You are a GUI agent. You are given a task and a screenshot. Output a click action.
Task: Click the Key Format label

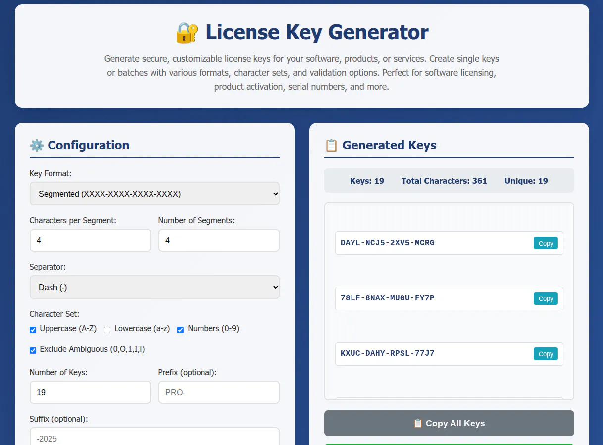point(50,173)
